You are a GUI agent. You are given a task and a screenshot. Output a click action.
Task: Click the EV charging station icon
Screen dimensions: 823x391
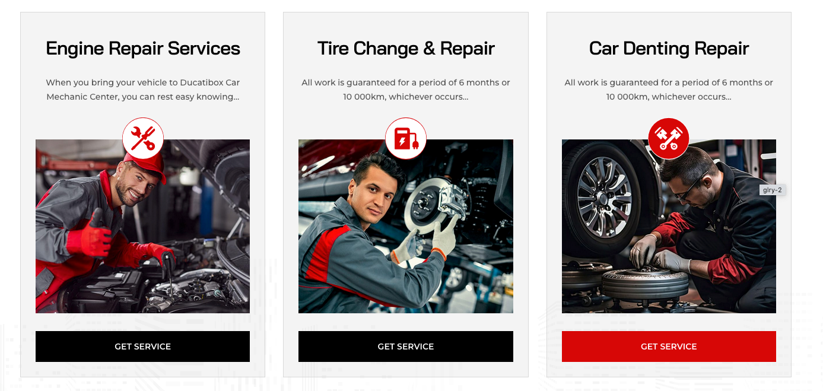tap(406, 138)
